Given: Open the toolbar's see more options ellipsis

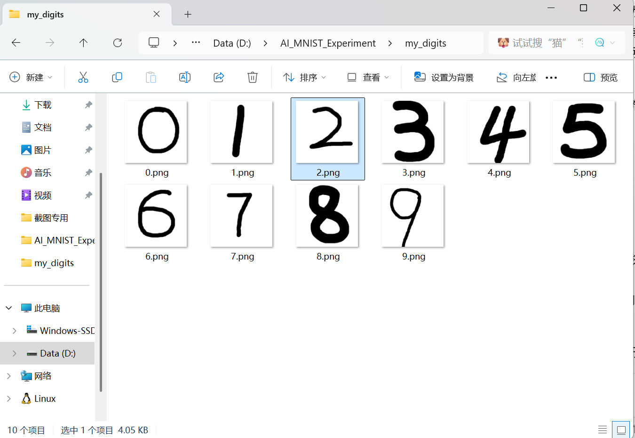Looking at the screenshot, I should click(551, 78).
